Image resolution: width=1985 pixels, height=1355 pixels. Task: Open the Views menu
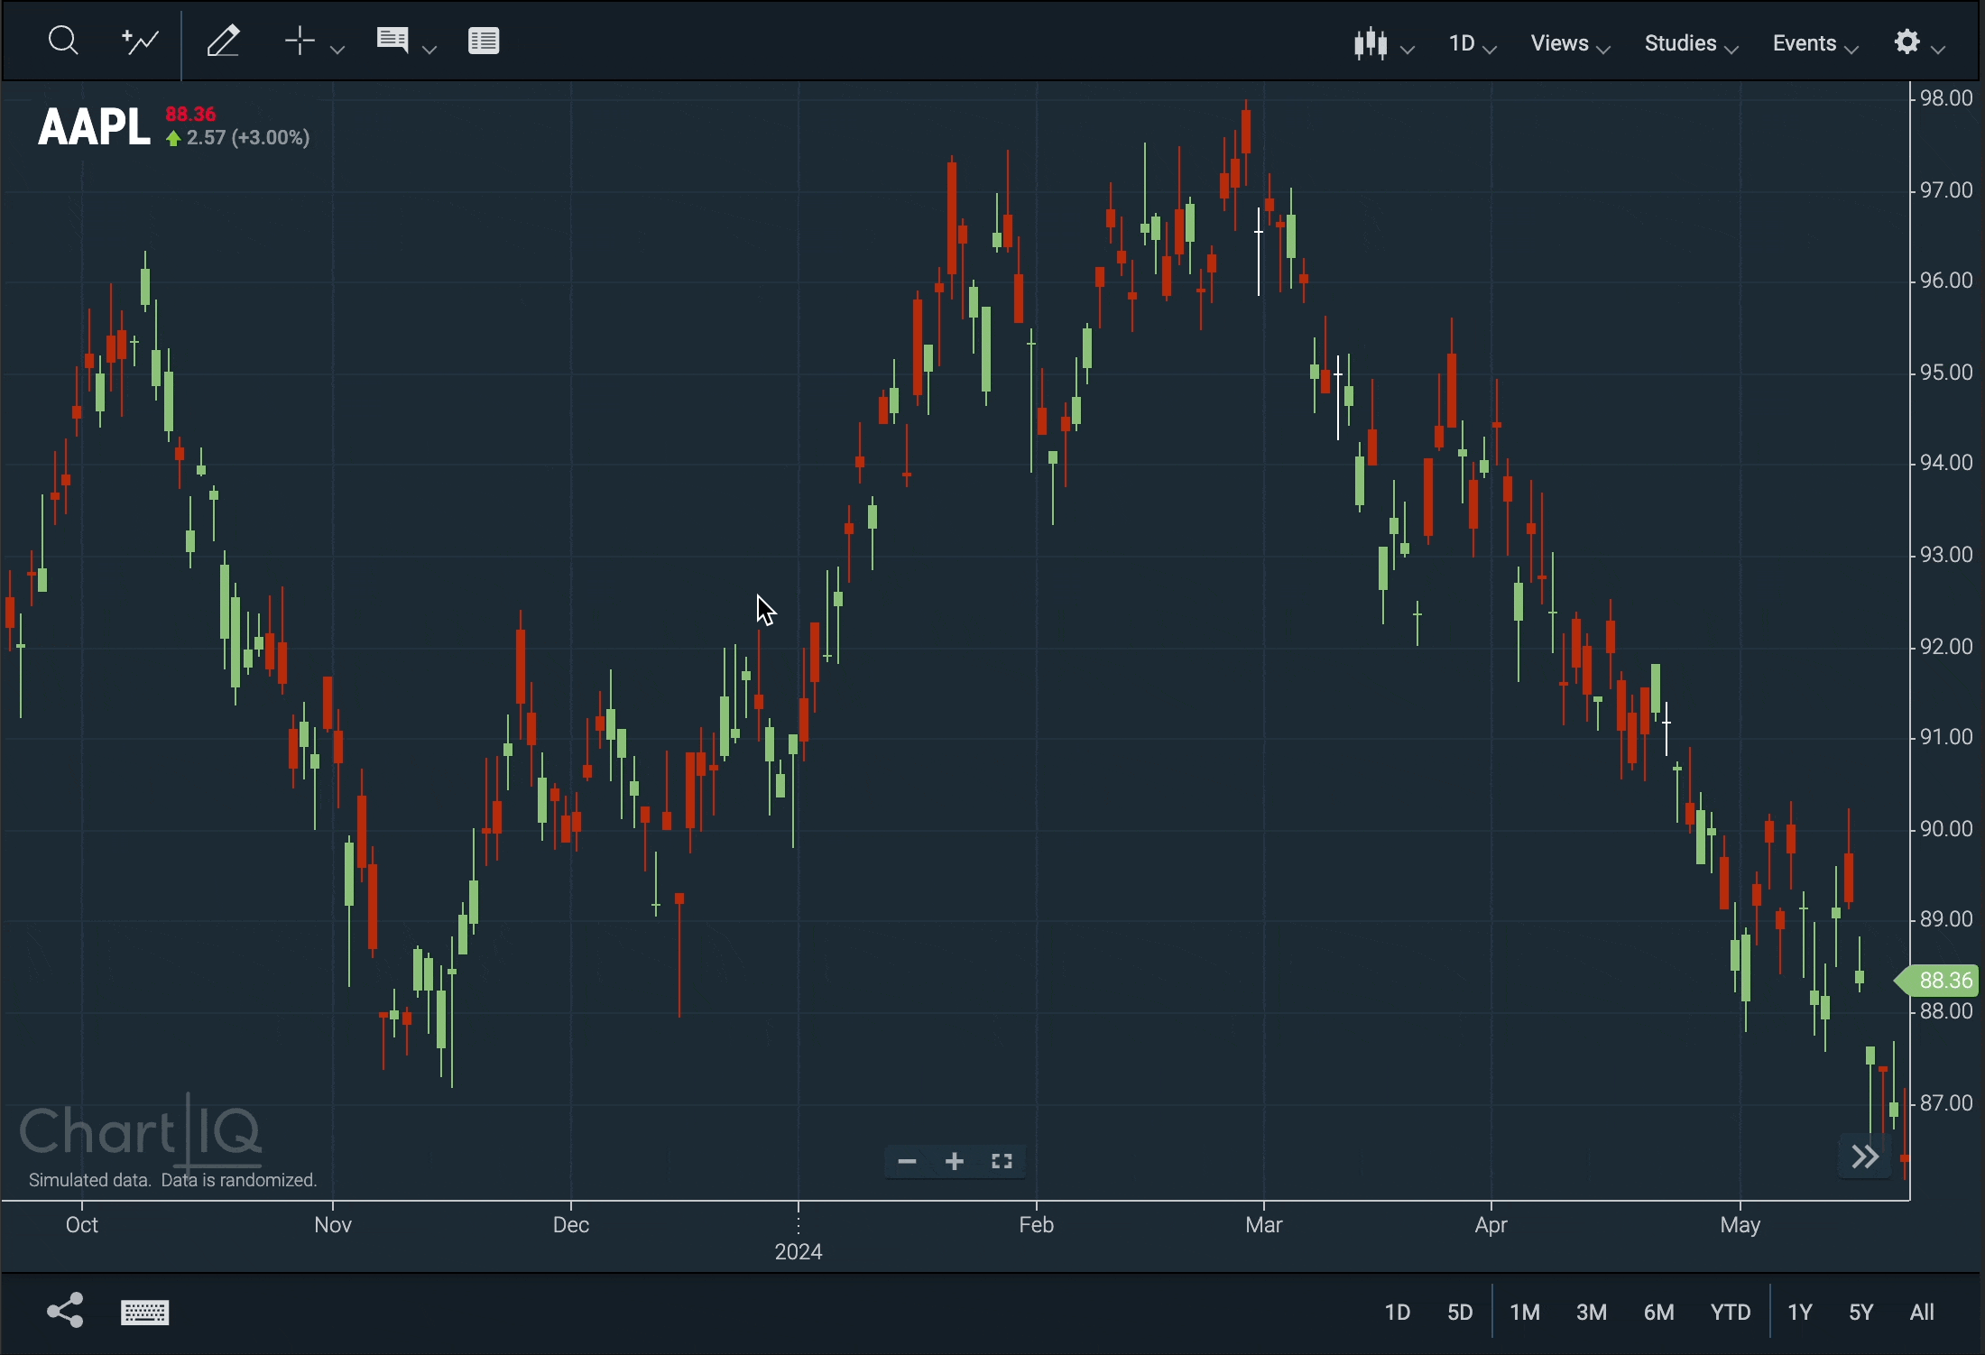coord(1571,43)
